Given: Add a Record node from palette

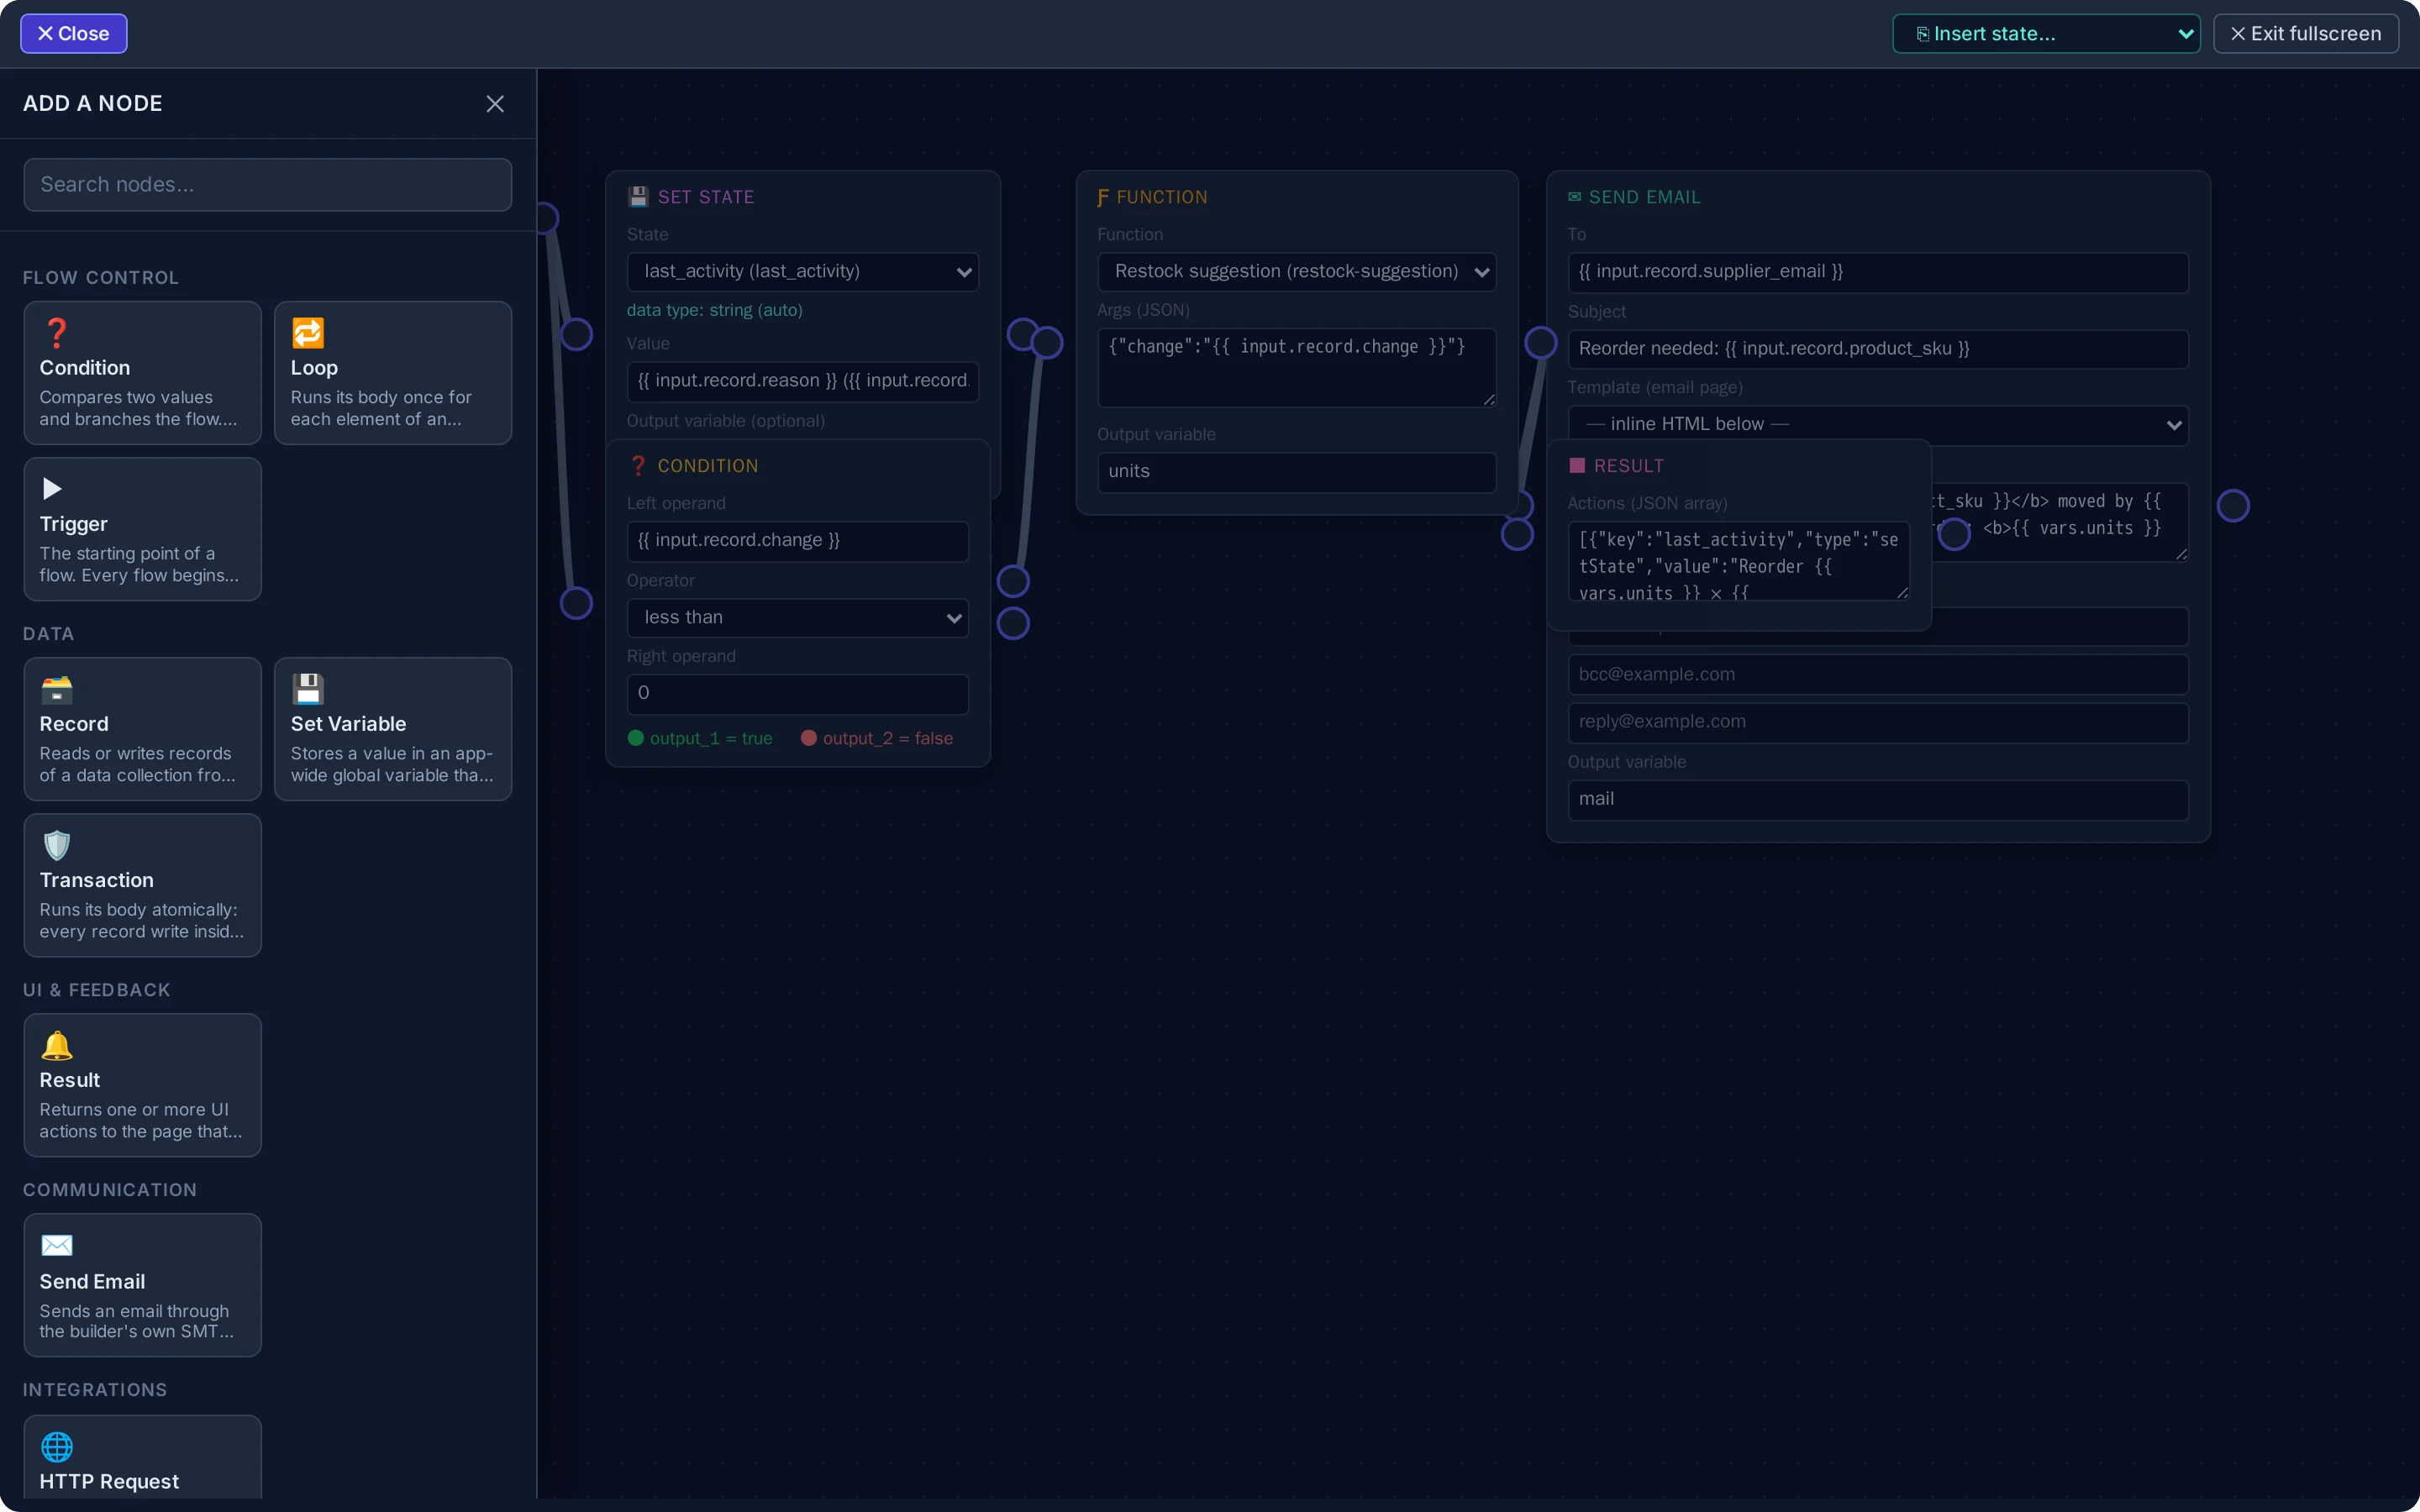Looking at the screenshot, I should pyautogui.click(x=142, y=729).
